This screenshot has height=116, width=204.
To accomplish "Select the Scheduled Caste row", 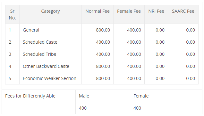I will click(x=102, y=42).
